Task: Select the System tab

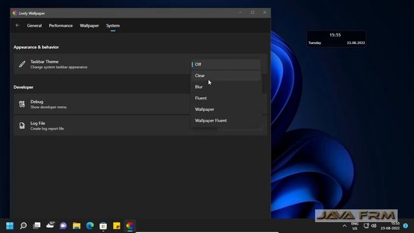Action: click(113, 26)
